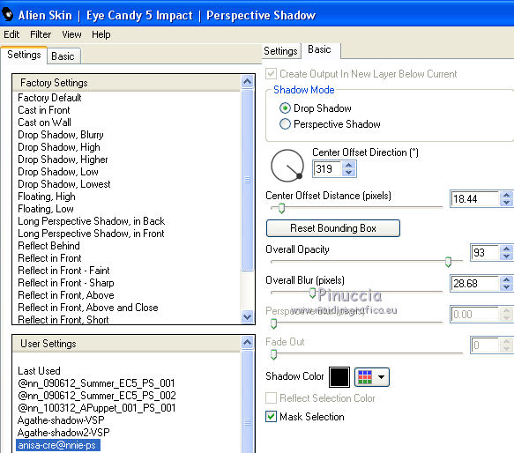Increase Overall Opacity with up arrow

coord(506,249)
